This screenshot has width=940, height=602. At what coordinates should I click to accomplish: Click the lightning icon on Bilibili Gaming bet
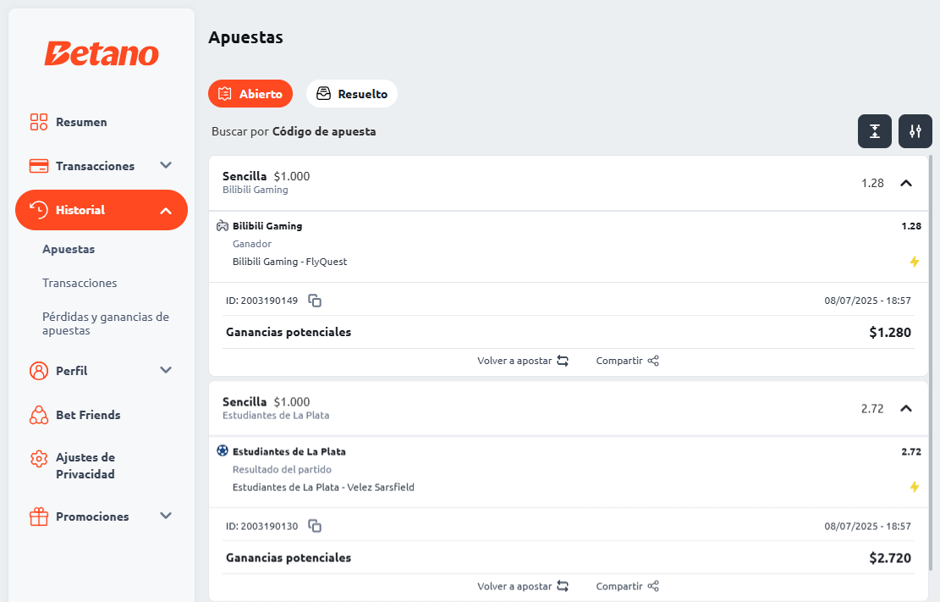pos(915,262)
